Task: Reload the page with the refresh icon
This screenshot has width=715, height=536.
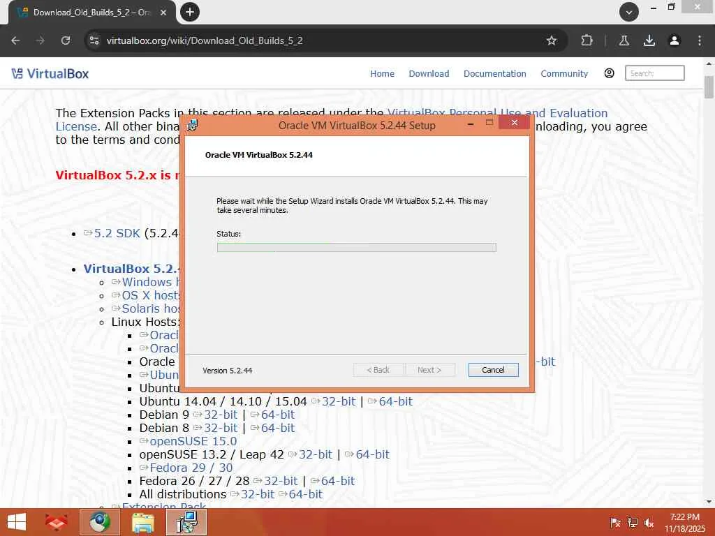Action: 66,40
